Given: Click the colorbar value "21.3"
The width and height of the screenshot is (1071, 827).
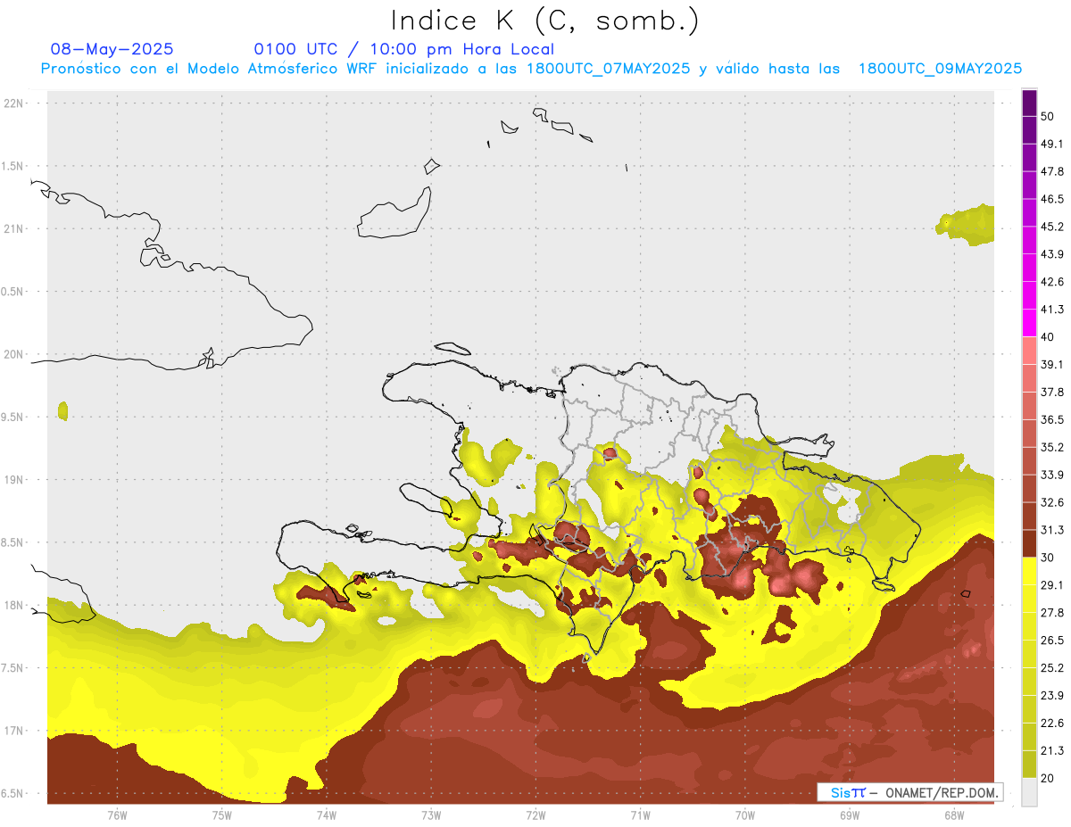Looking at the screenshot, I should coord(1052,751).
